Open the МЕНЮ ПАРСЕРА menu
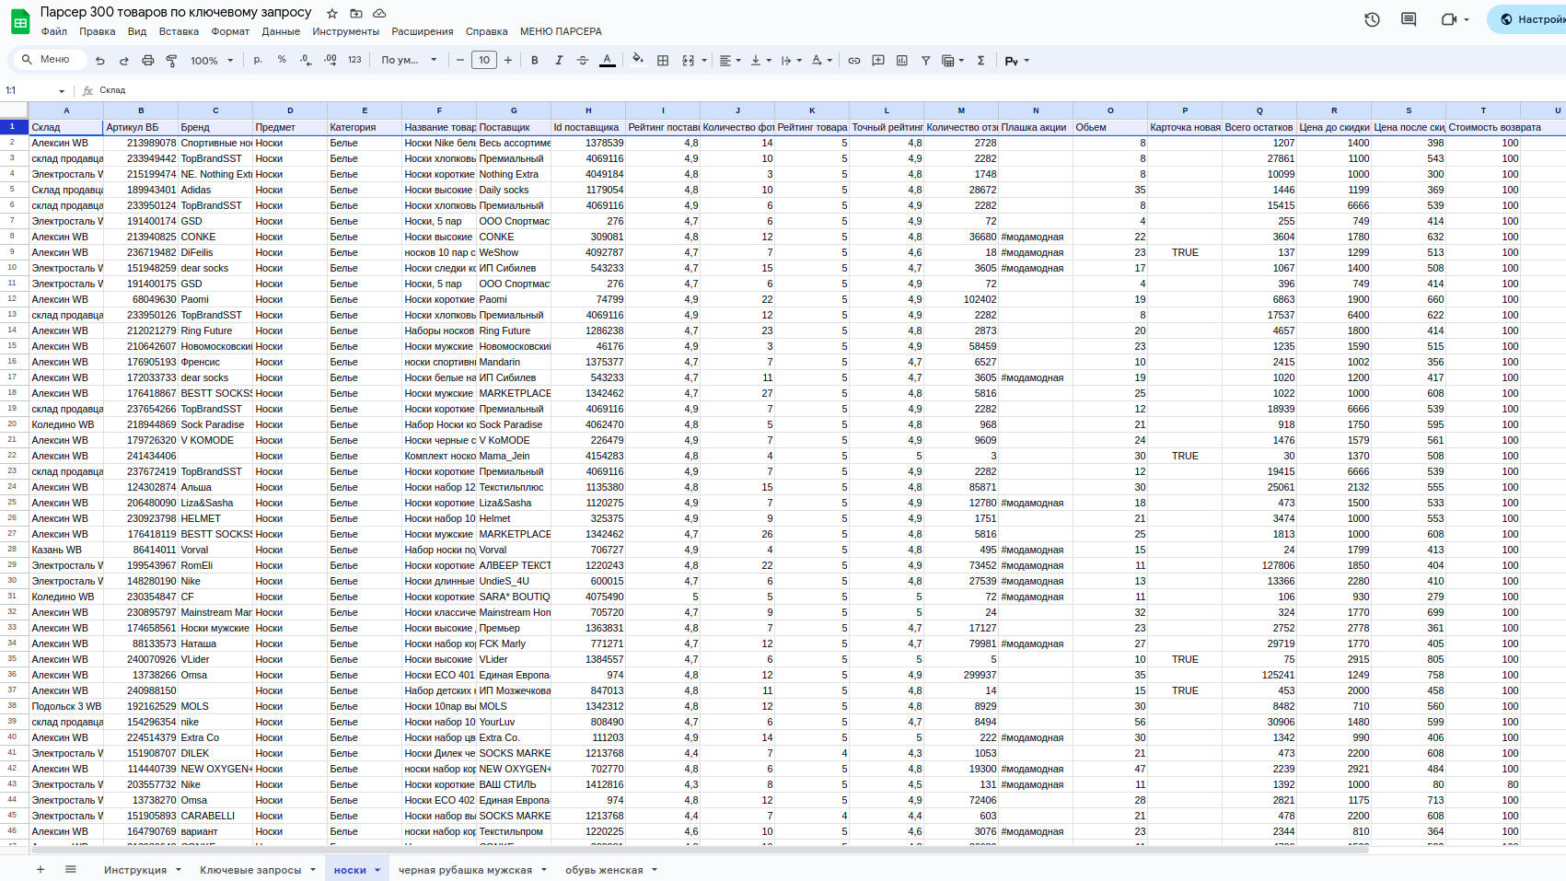The height and width of the screenshot is (881, 1566). 561,31
